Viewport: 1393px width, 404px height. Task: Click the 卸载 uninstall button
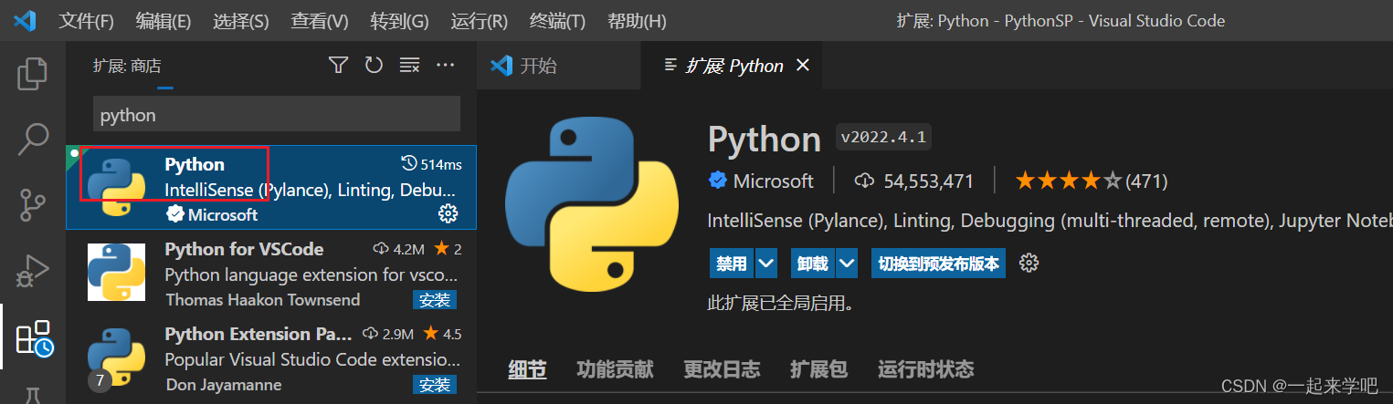812,264
